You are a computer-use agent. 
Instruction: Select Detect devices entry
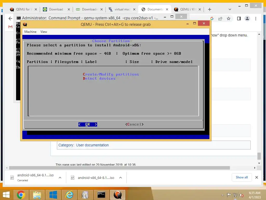99,79
